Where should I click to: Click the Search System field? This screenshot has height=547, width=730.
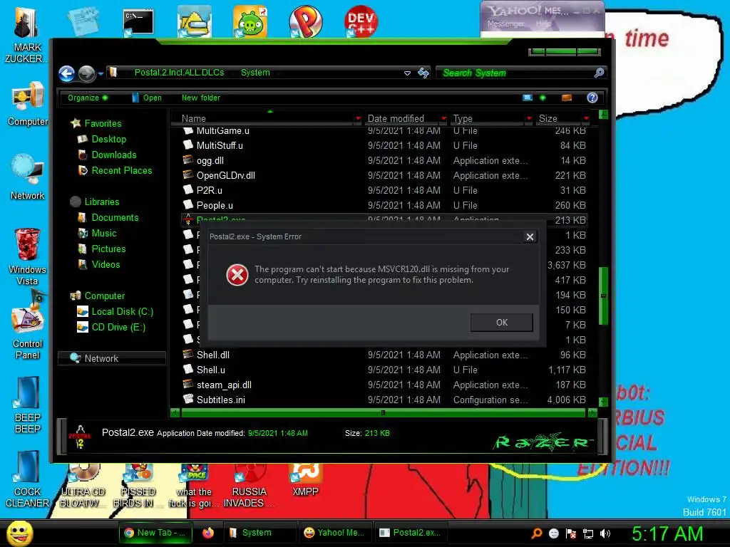(x=515, y=73)
